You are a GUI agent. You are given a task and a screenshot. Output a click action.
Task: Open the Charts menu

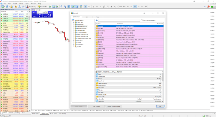pos(21,4)
